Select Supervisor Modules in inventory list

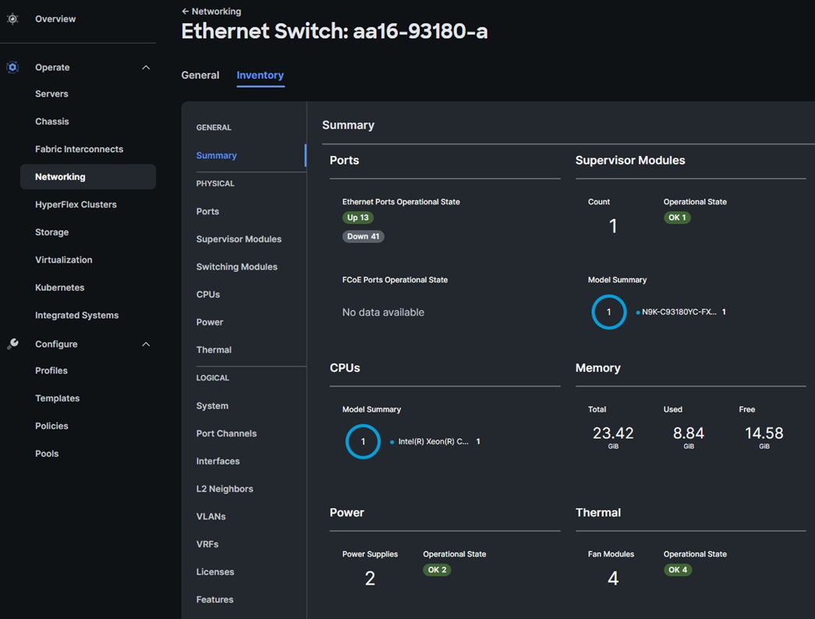[x=239, y=239]
